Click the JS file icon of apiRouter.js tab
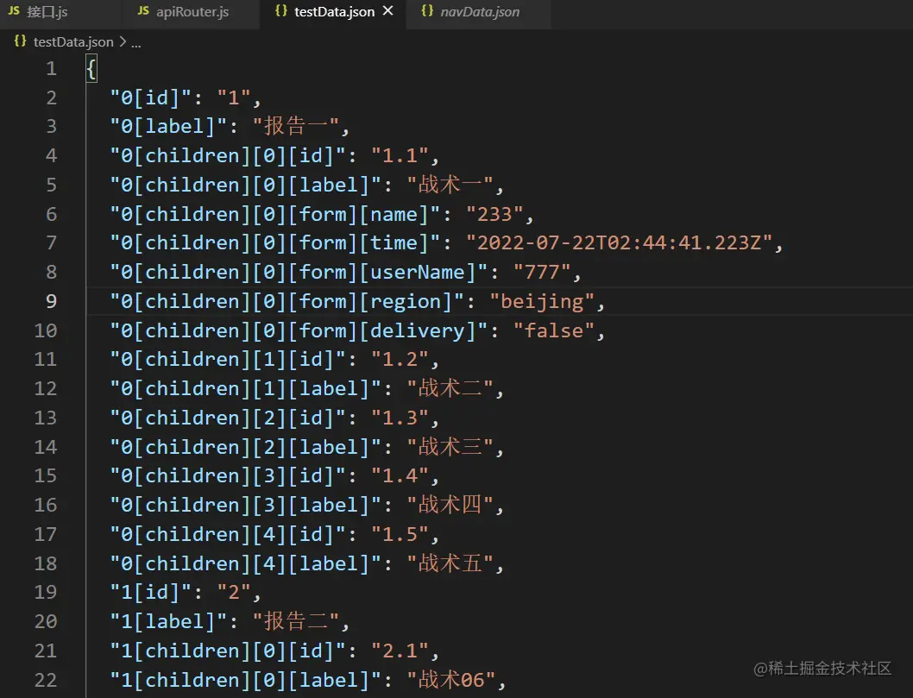The width and height of the screenshot is (913, 698). [x=143, y=11]
